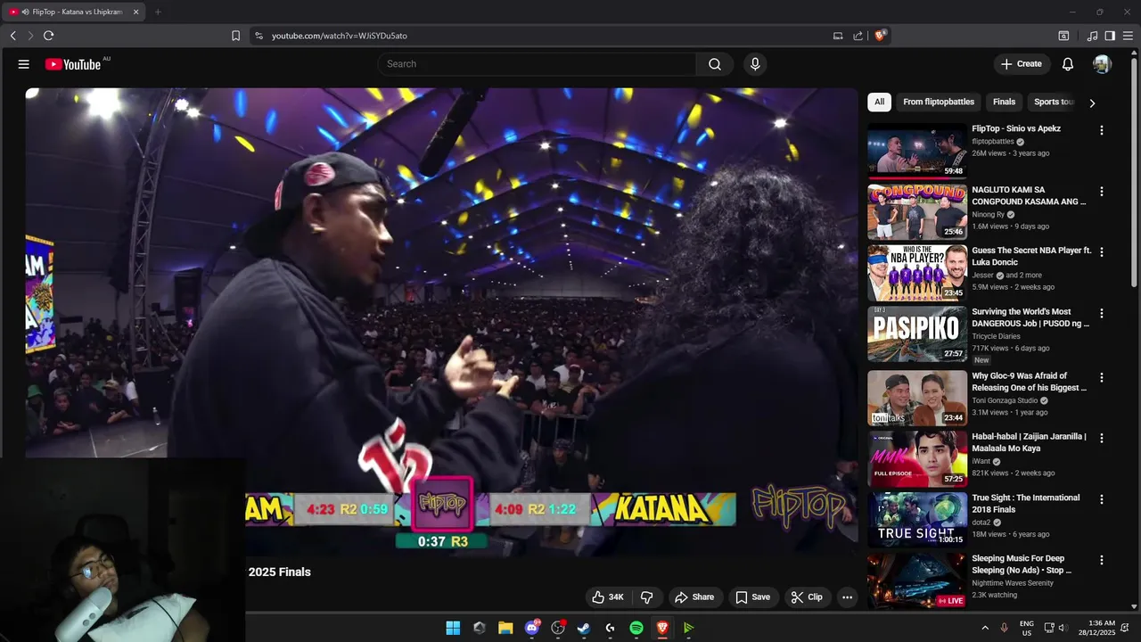Select the From fliptopbattles chip
The image size is (1141, 642).
tap(939, 102)
